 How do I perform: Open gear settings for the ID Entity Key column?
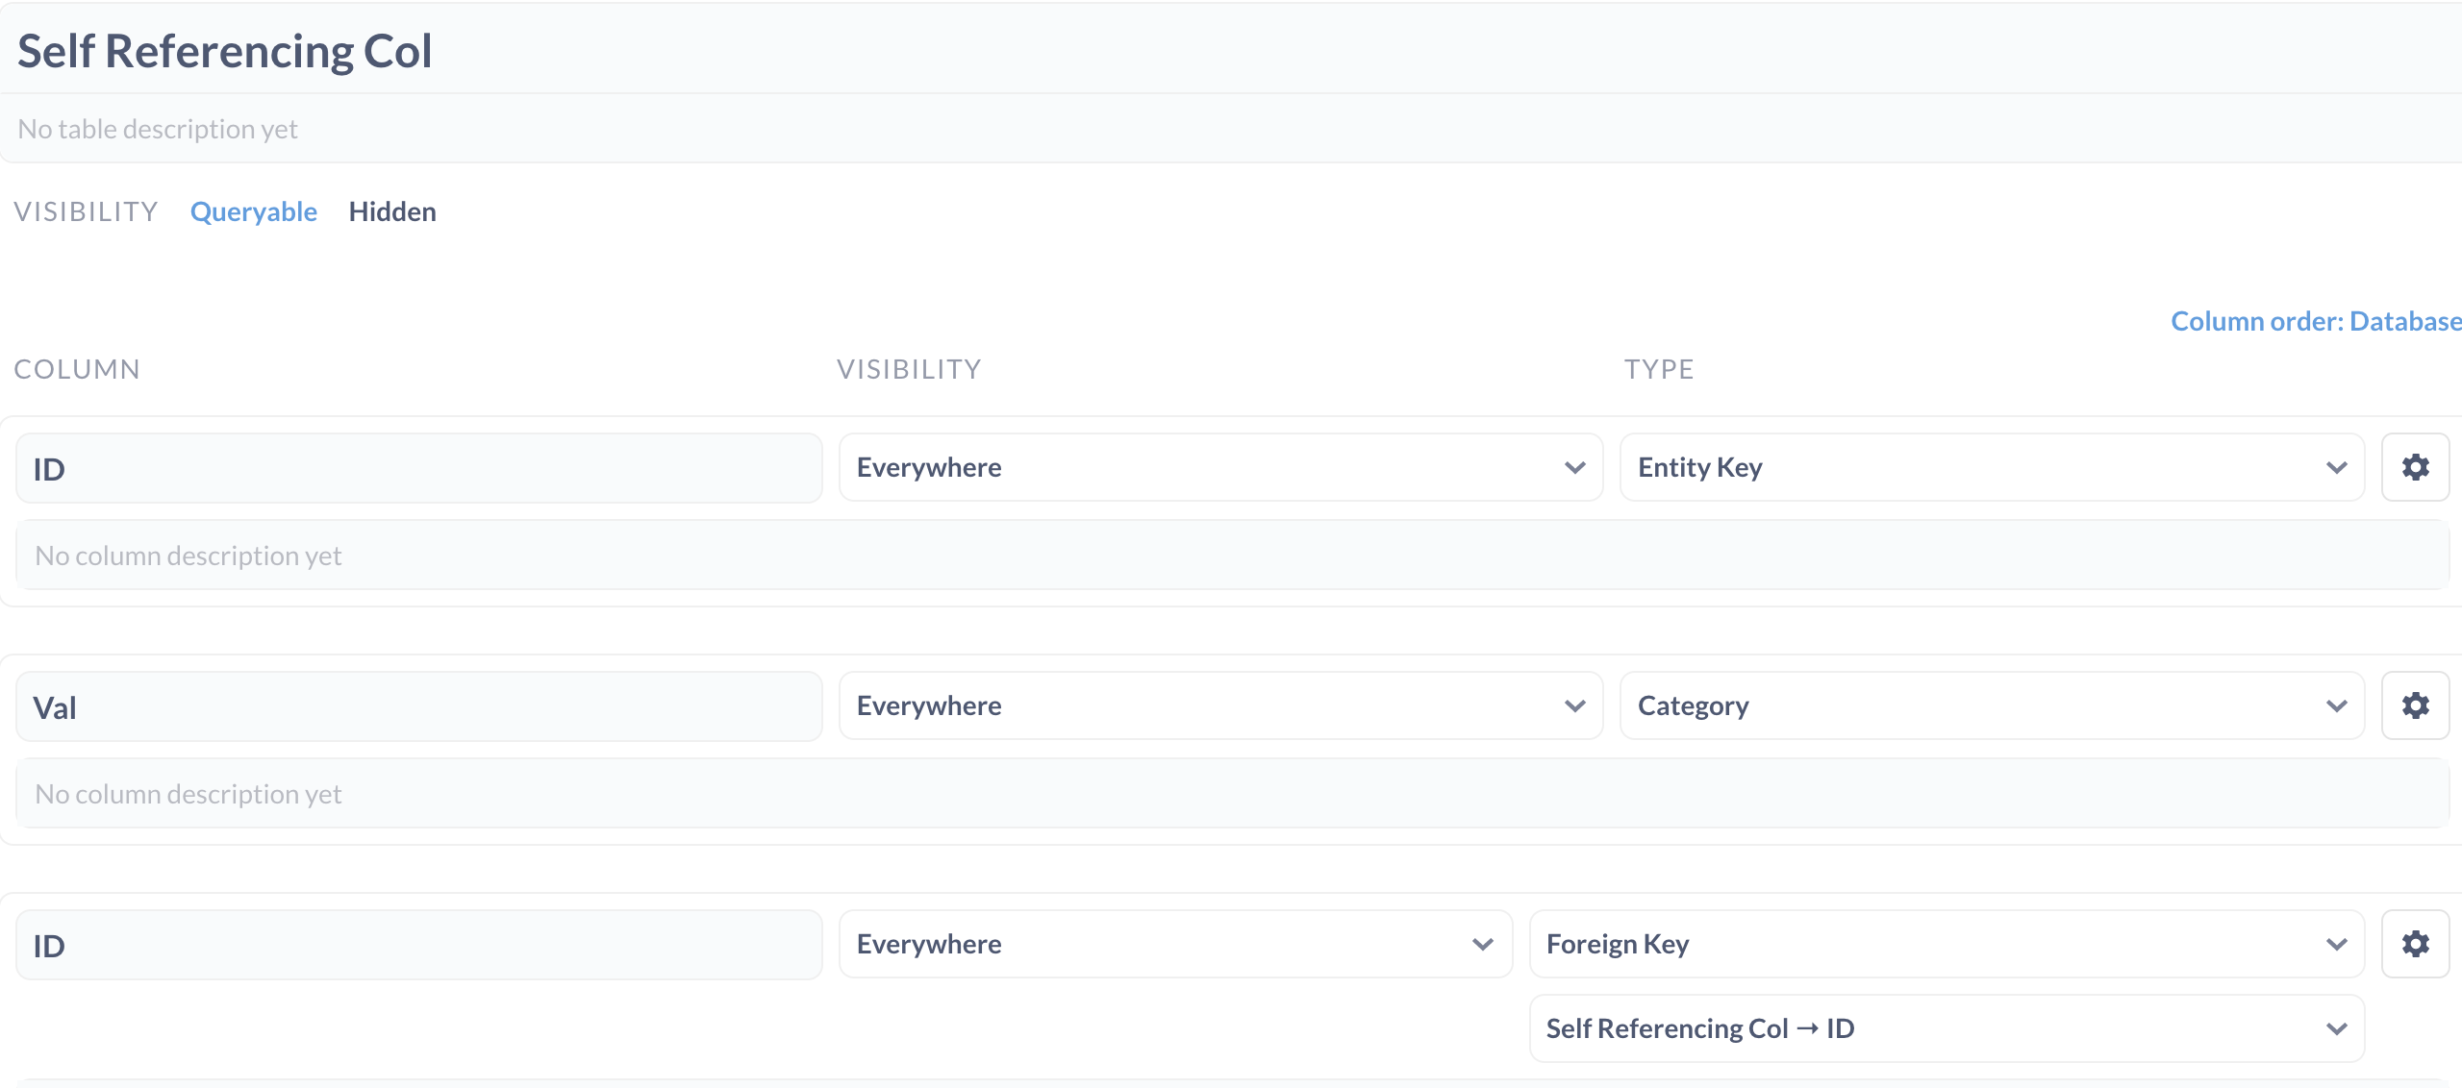pyautogui.click(x=2416, y=467)
